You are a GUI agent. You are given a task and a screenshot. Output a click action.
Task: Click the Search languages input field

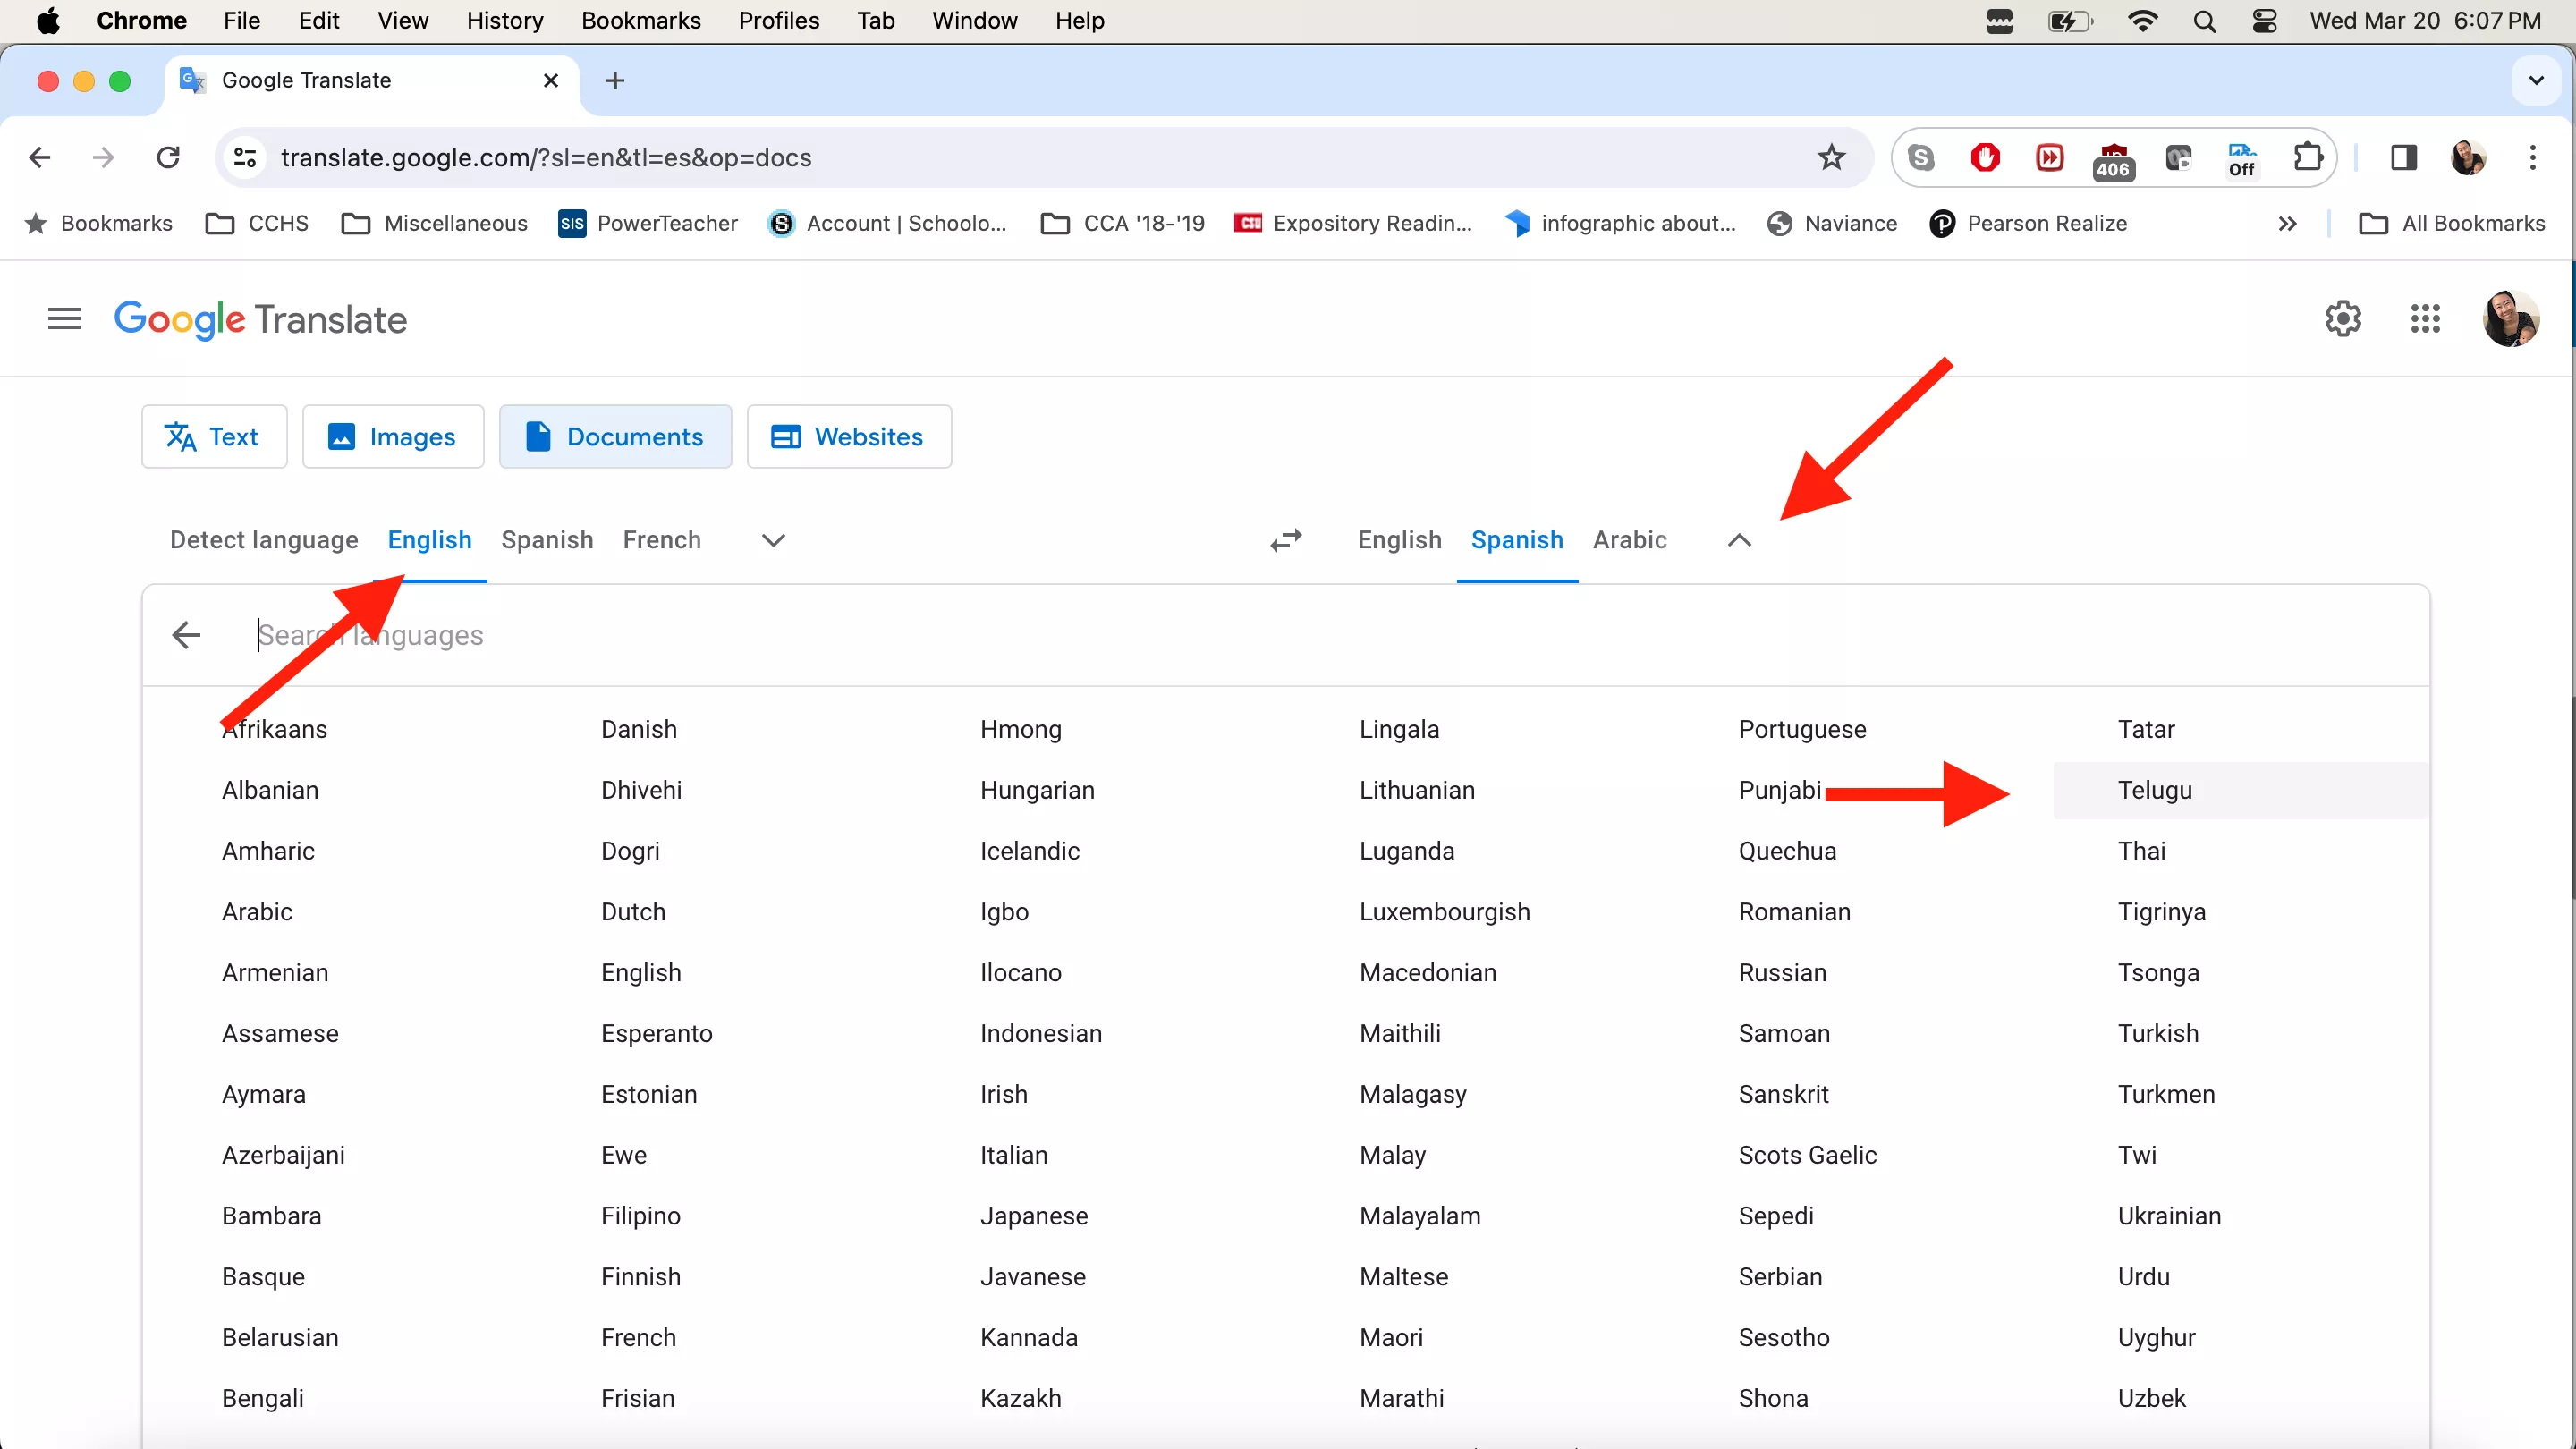(600, 635)
